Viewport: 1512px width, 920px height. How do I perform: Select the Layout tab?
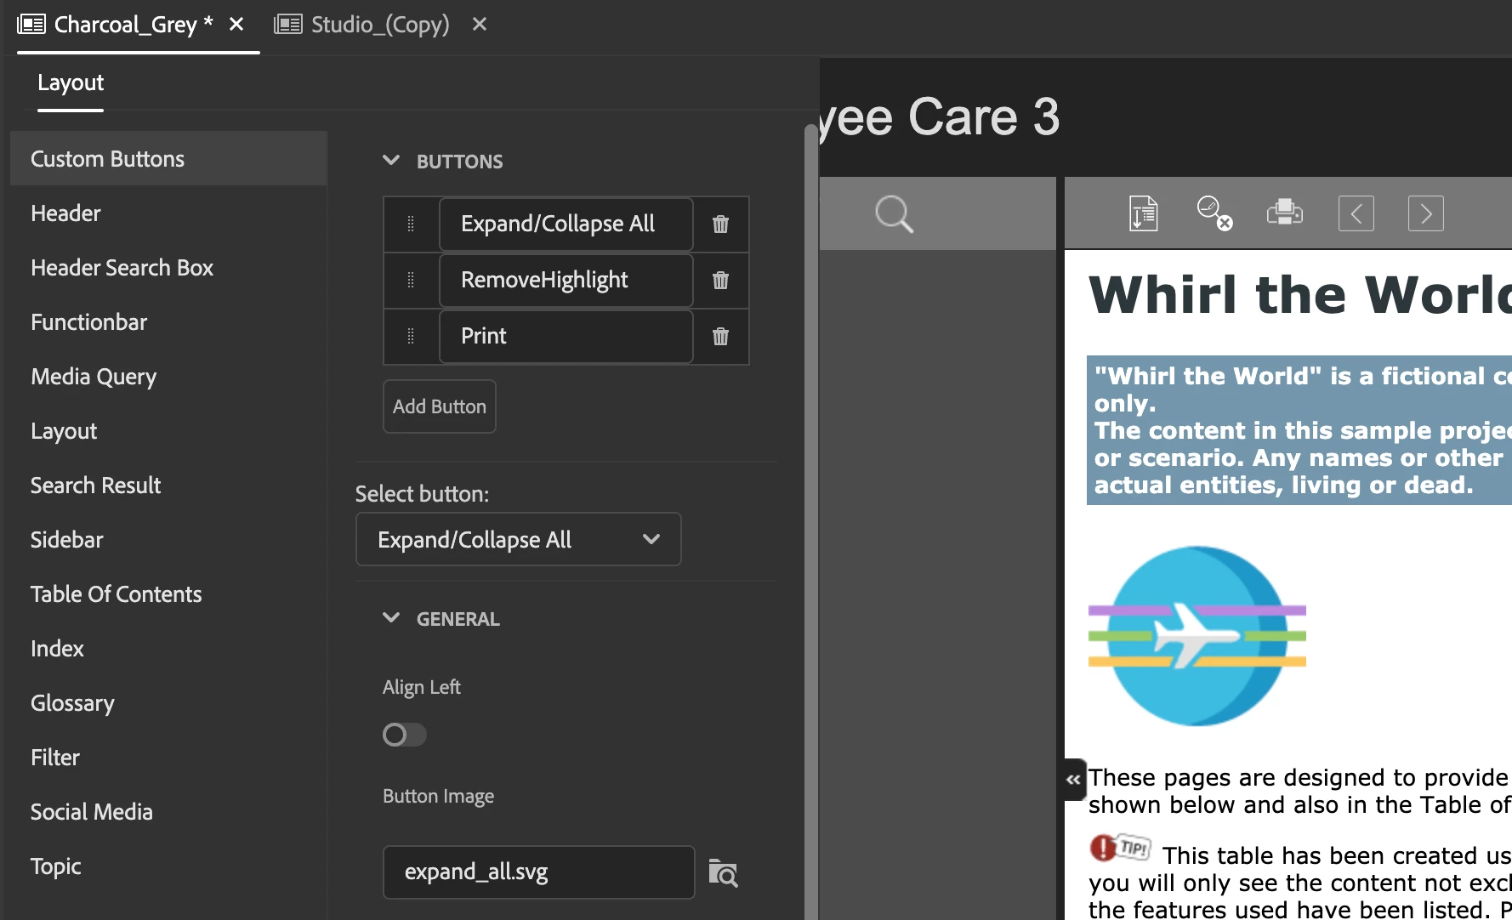point(71,83)
